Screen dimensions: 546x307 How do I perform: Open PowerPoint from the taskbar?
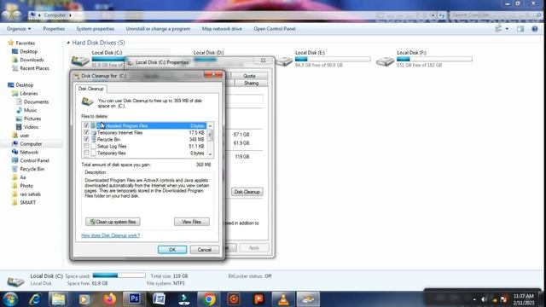pyautogui.click(x=258, y=299)
